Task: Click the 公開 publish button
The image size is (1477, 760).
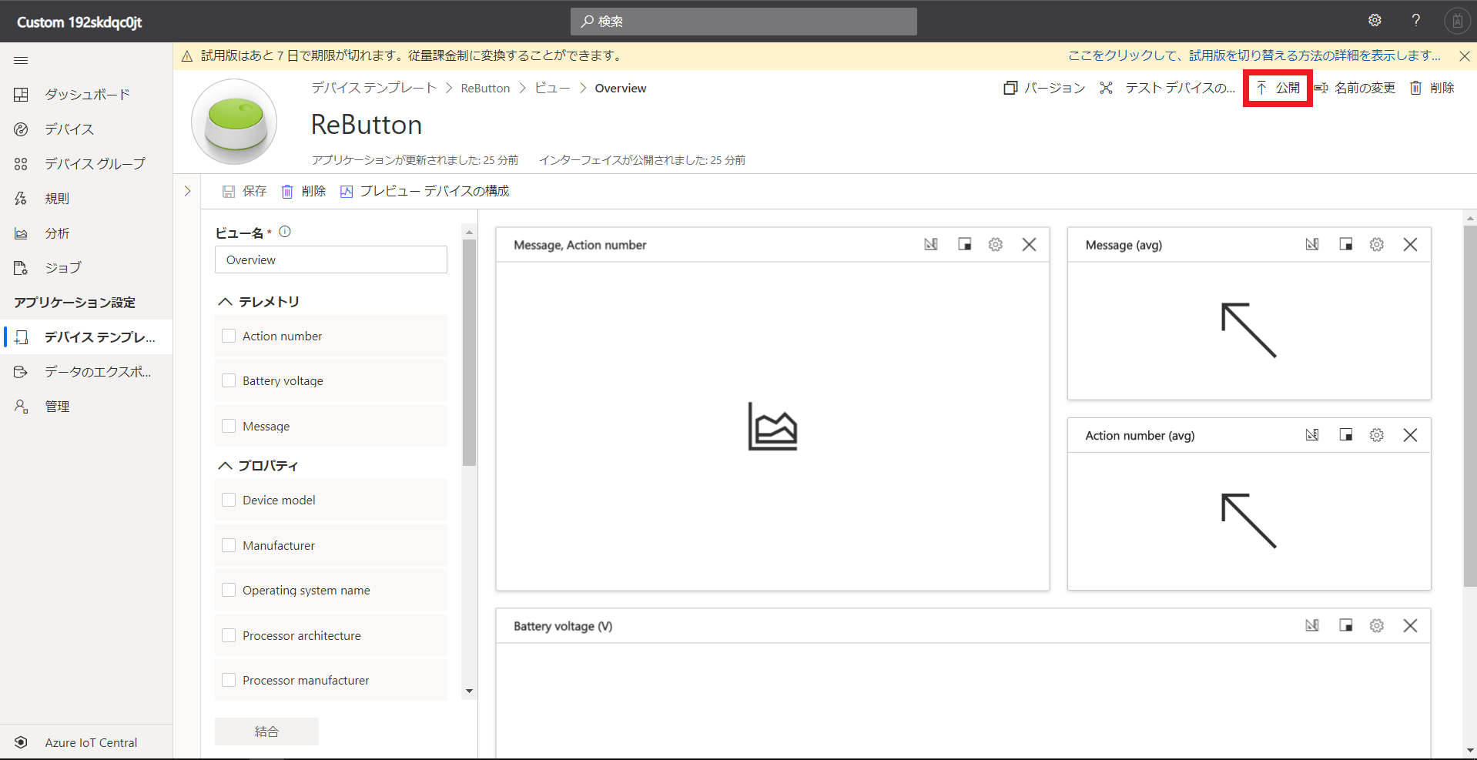Action: (x=1278, y=88)
